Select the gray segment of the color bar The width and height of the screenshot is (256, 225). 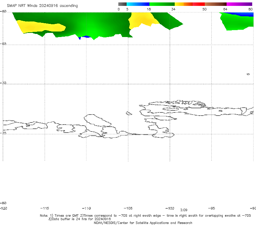point(122,4)
